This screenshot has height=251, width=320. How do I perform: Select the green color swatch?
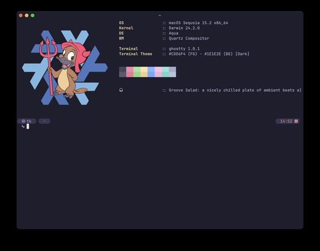137,72
